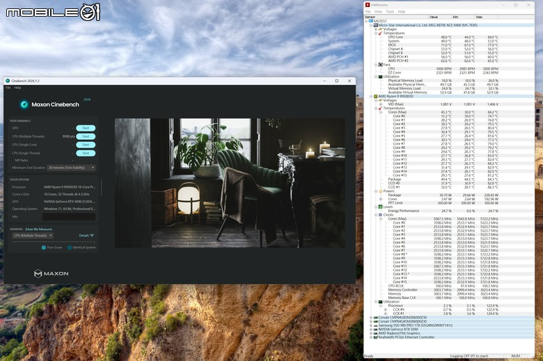Image resolution: width=543 pixels, height=361 pixels.
Task: Open the CPU (Multiple Threads) ranking dropdown
Action: point(33,235)
